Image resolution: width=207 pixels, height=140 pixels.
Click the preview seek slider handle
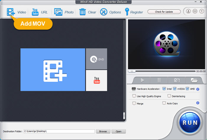click(x=132, y=71)
